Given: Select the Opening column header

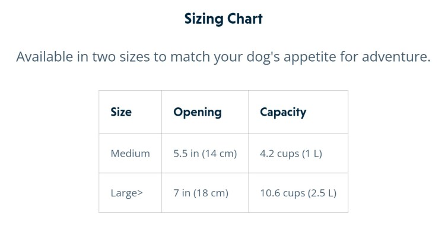Looking at the screenshot, I should [x=205, y=112].
